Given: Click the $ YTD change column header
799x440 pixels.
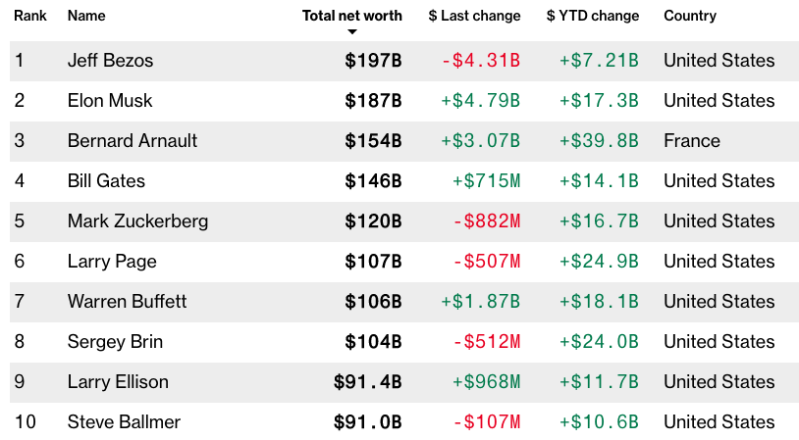Looking at the screenshot, I should pos(593,16).
